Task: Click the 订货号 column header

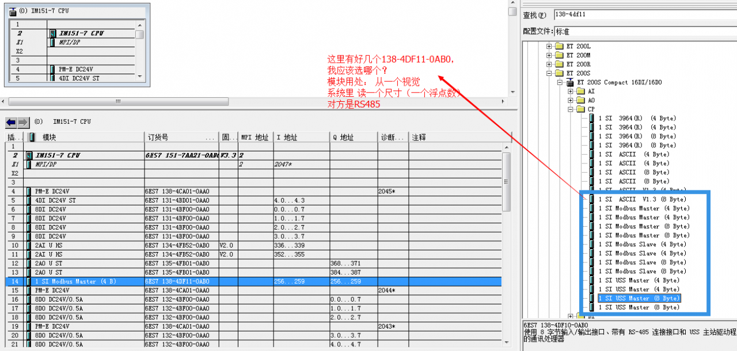Action: tap(181, 138)
